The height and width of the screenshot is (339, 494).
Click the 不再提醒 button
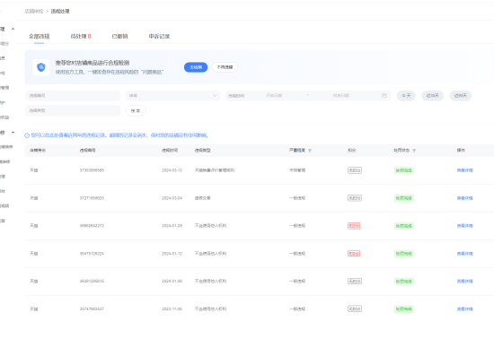pos(225,67)
